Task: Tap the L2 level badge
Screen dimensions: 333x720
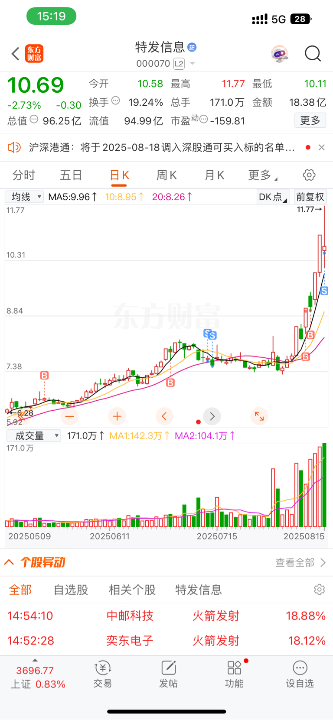Action: (179, 64)
